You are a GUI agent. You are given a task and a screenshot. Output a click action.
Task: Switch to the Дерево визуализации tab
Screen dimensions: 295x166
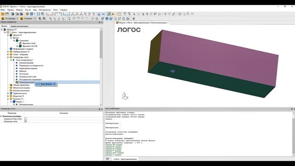[19, 26]
